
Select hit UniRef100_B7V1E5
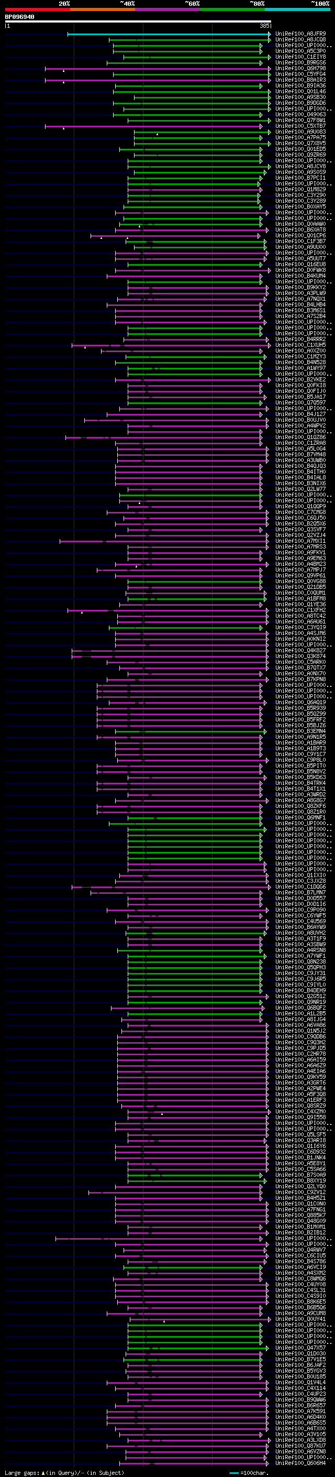tap(300, 1359)
